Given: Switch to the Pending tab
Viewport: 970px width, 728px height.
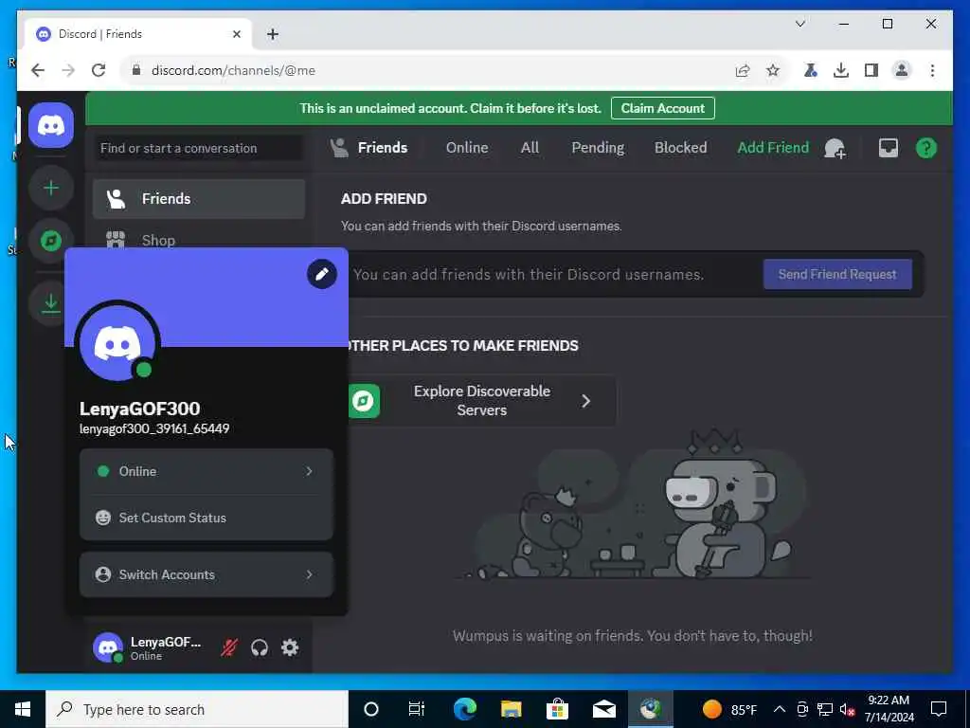Looking at the screenshot, I should point(598,148).
